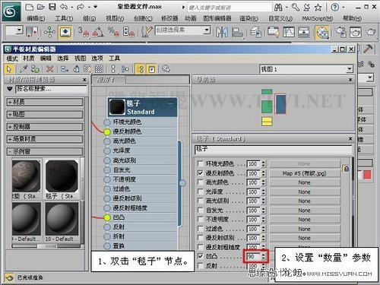Click the binoculars search icon
This screenshot has height=285, width=380.
278,8
